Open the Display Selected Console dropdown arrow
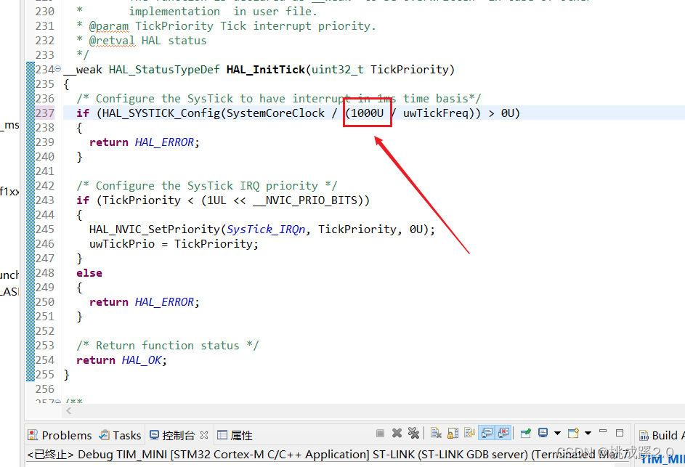Screen dimensions: 685x467 pos(557,434)
